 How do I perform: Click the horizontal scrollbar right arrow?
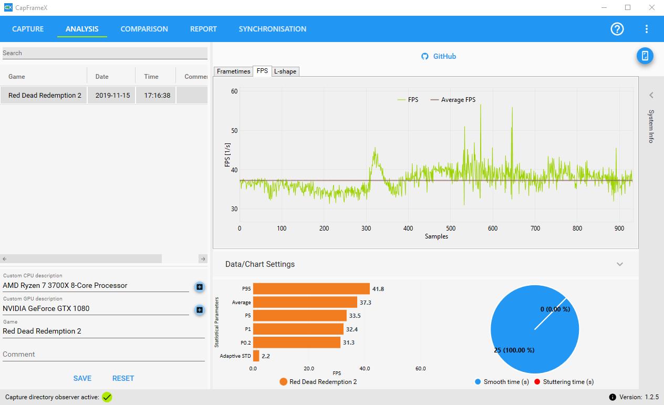203,259
